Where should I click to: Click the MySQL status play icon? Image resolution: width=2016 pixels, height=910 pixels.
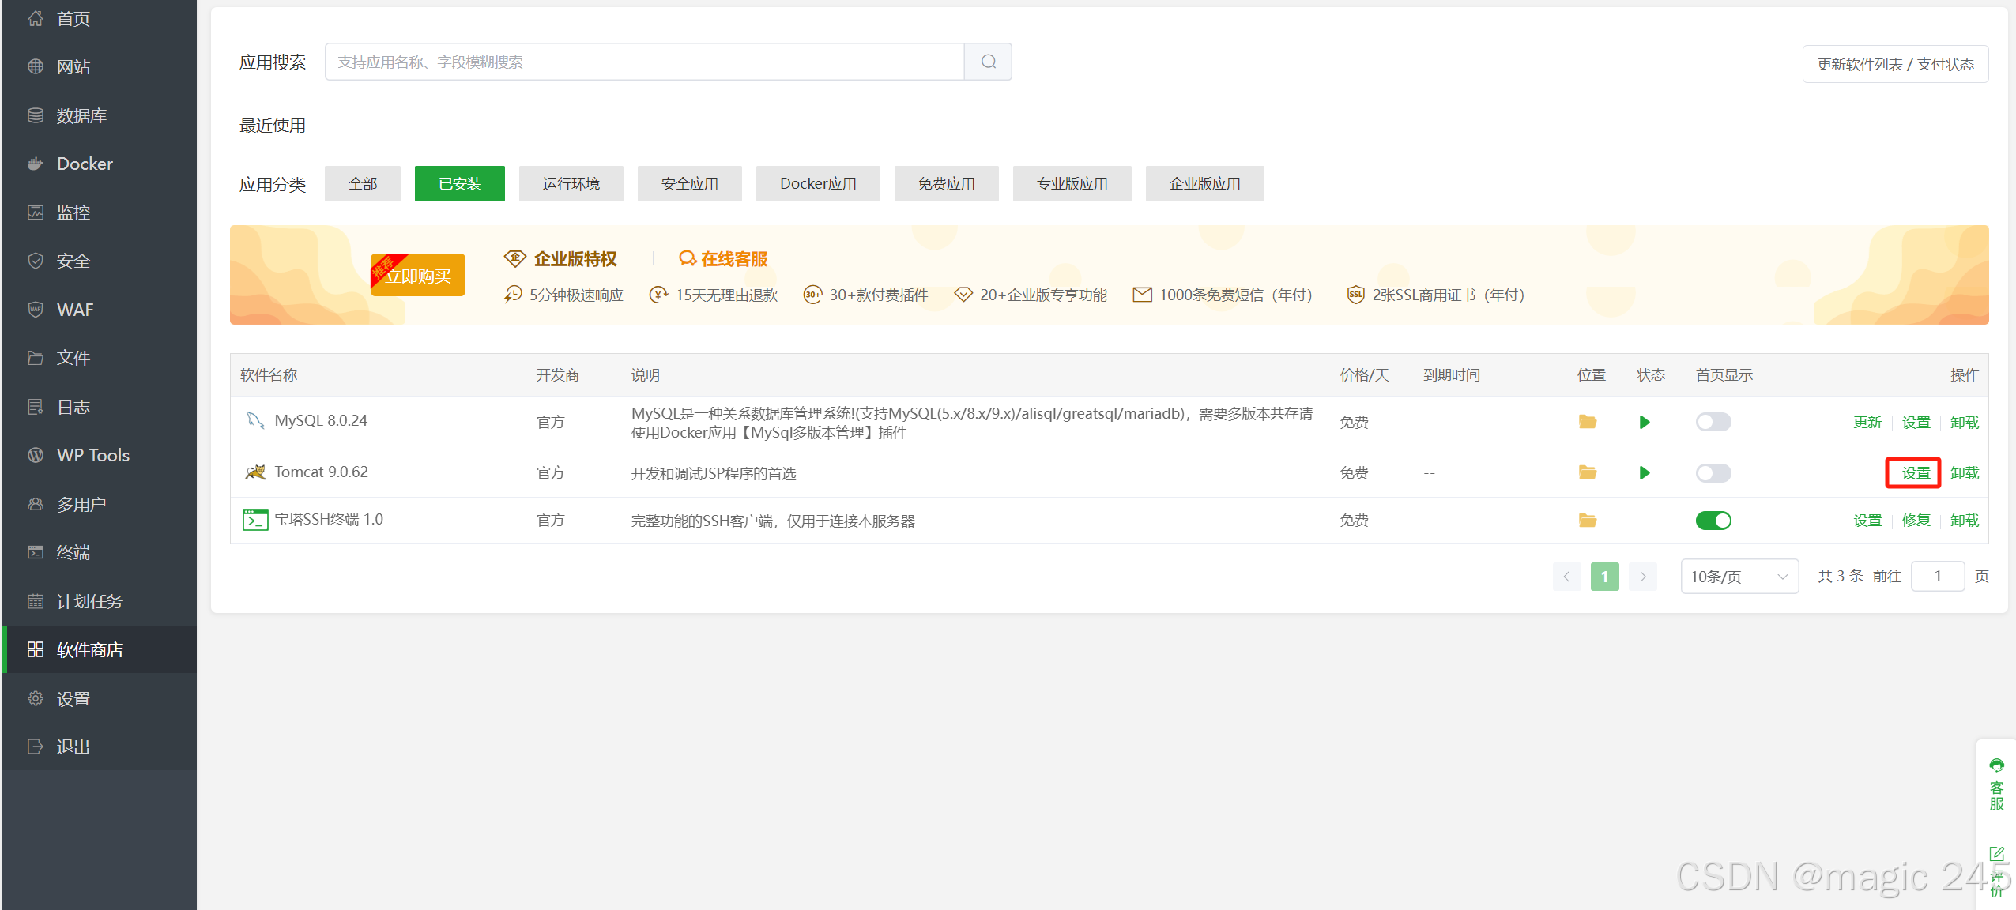tap(1645, 422)
